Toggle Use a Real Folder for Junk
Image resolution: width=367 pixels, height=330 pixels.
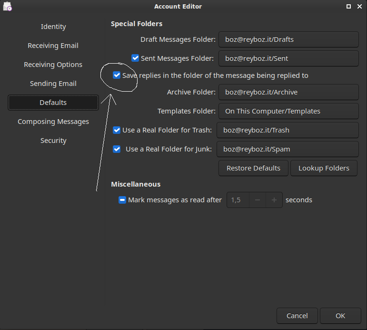(117, 149)
